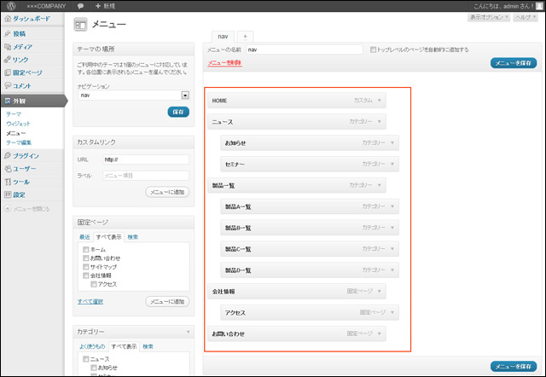This screenshot has width=546, height=377.
Task: Expand the お知らせ menu item arrow
Action: 392,143
